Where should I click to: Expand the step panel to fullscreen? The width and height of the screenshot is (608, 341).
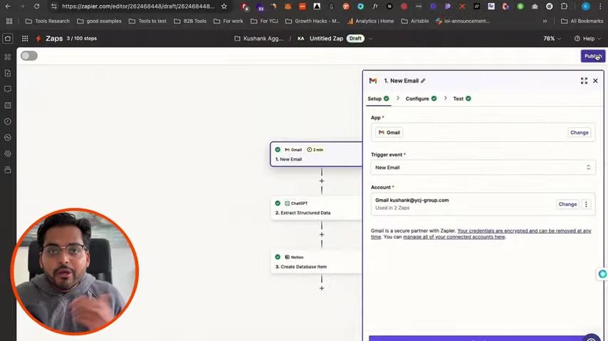point(584,80)
